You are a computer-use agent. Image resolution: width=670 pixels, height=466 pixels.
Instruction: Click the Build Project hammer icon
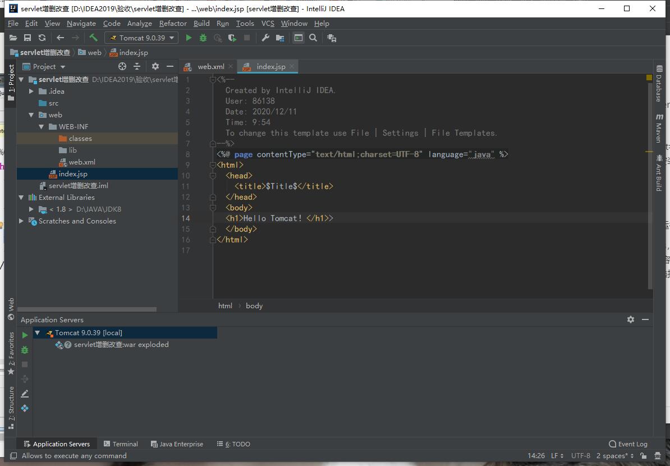point(93,38)
